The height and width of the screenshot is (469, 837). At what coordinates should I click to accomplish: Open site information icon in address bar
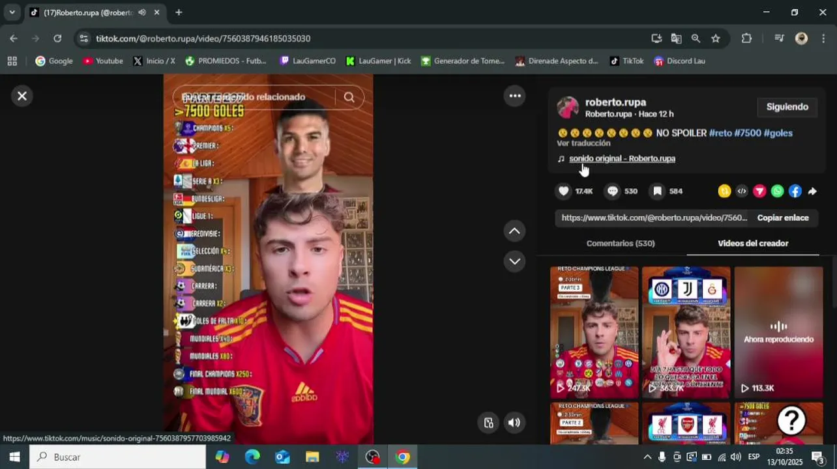coord(83,38)
